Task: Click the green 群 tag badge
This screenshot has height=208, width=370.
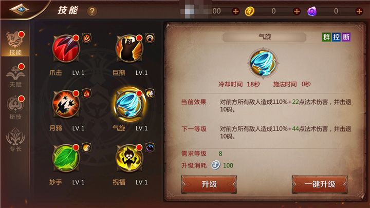Action: point(327,37)
